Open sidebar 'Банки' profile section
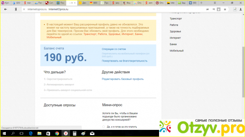This screenshot has width=245, height=137. coord(173,44)
